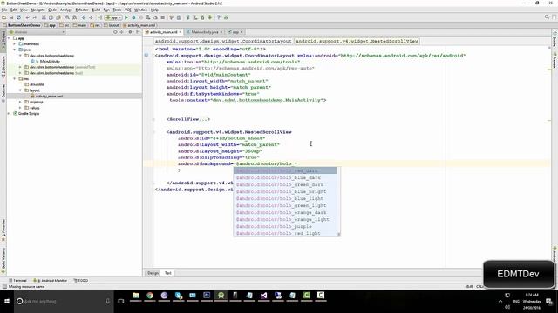Click the scroll-from-source target icon
Viewport: 558px width, 313px height.
pyautogui.click(x=115, y=32)
